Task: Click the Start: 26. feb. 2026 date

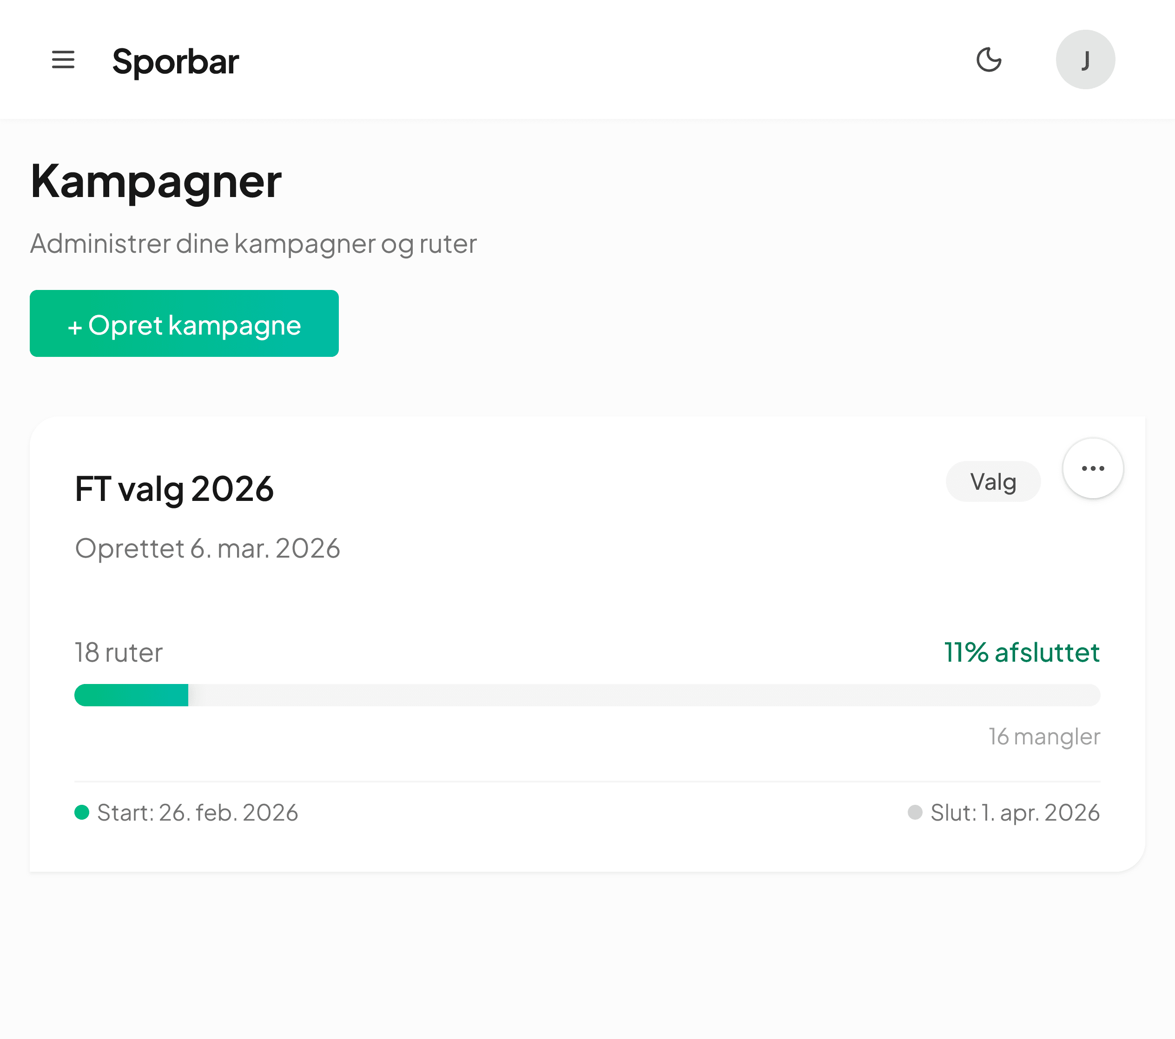Action: coord(198,813)
